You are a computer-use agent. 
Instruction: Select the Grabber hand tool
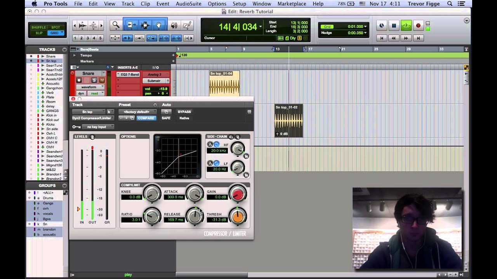159,26
